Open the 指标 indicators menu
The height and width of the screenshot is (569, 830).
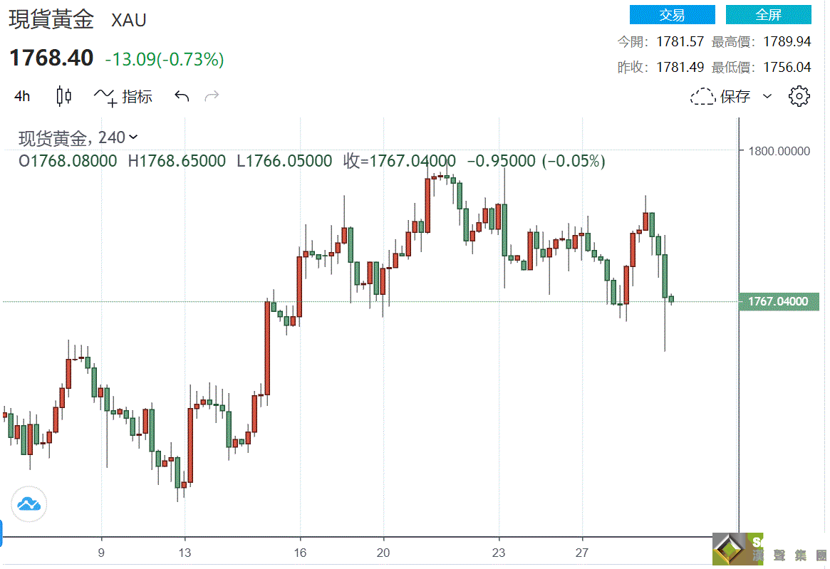pos(124,97)
